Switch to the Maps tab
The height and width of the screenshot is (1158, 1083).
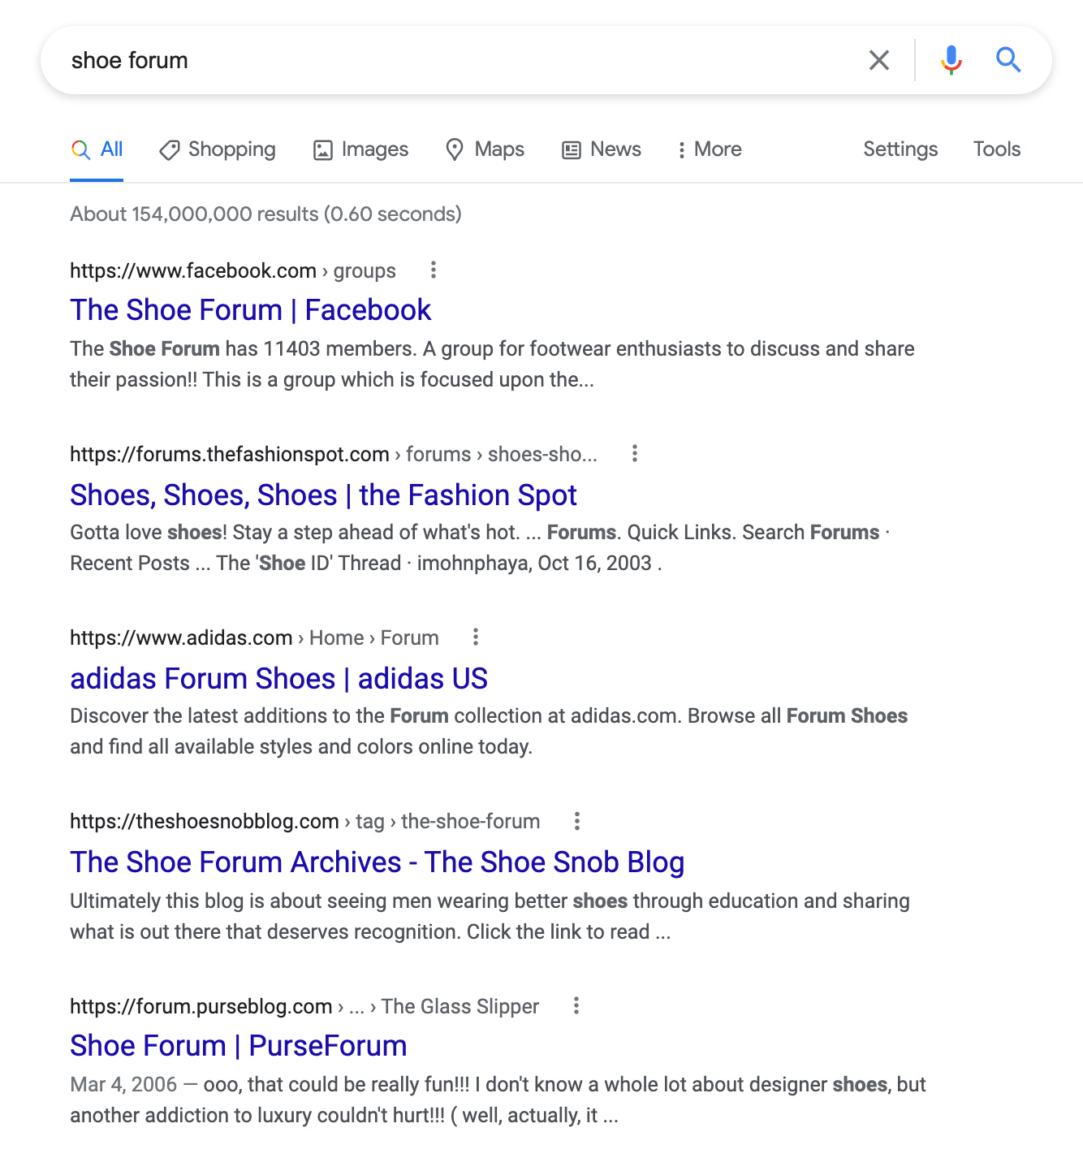click(485, 149)
